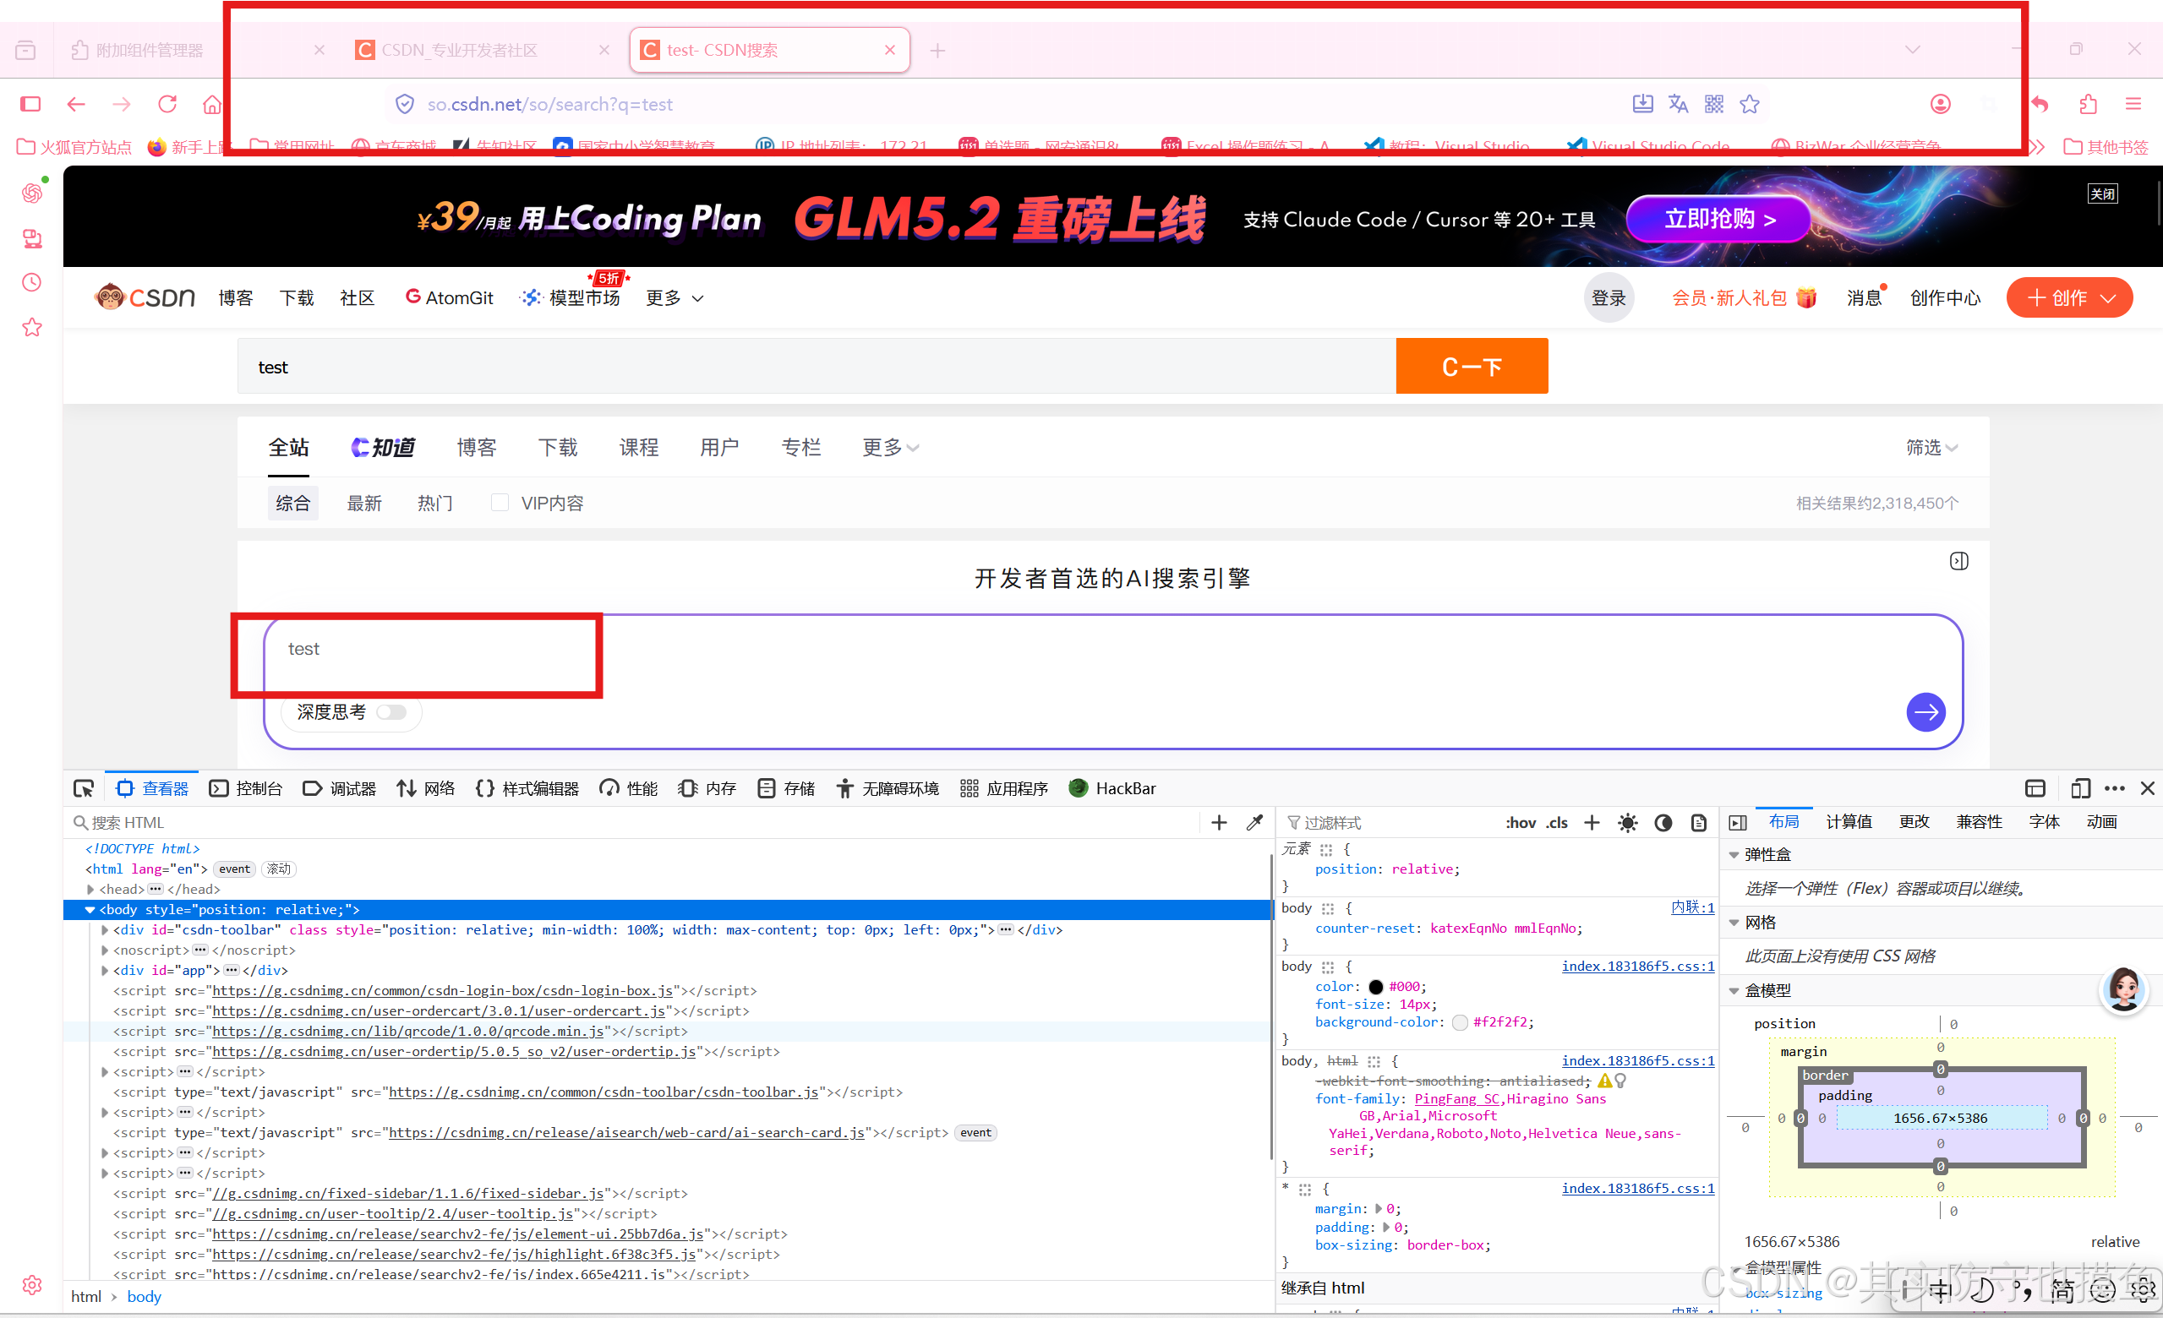Open the AI chatbot in the sidebar
Image resolution: width=2163 pixels, height=1318 pixels.
(31, 192)
